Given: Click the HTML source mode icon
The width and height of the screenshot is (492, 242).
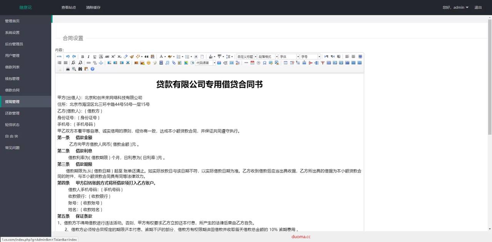Looking at the screenshot, I should [59, 56].
